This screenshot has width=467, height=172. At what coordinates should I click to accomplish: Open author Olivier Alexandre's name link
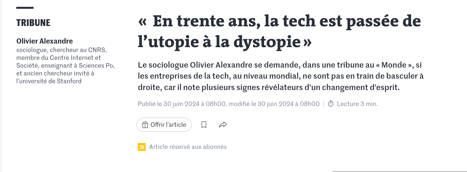(x=45, y=41)
